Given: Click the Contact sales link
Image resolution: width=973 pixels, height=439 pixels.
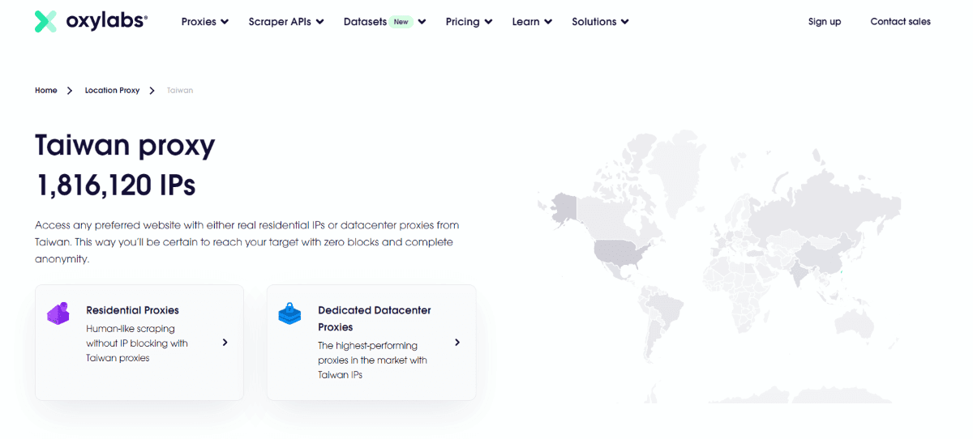Looking at the screenshot, I should click(x=901, y=22).
